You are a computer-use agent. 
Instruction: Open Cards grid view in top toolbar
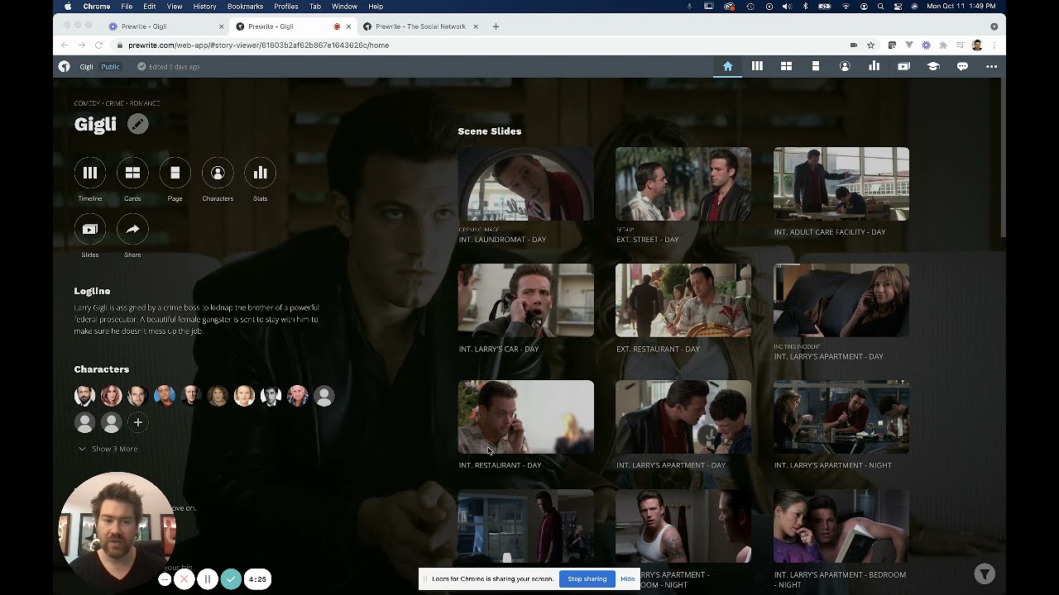coord(786,66)
